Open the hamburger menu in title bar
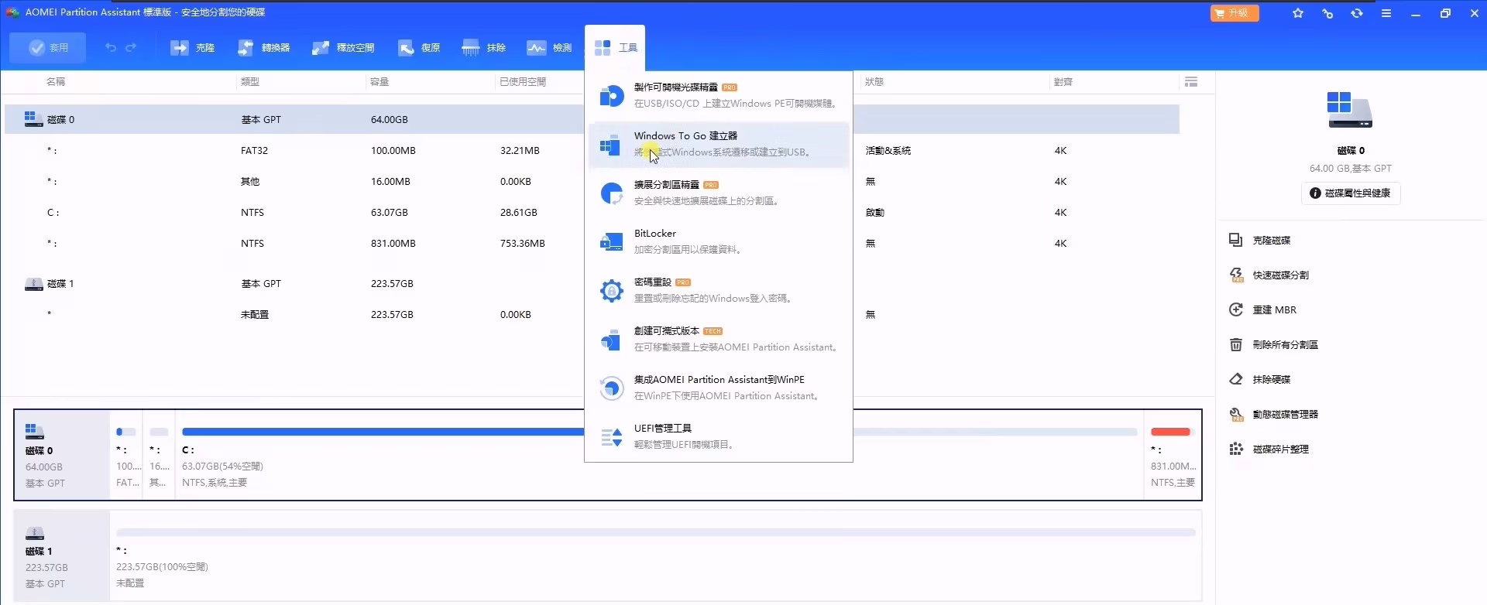The width and height of the screenshot is (1487, 605). click(1386, 13)
